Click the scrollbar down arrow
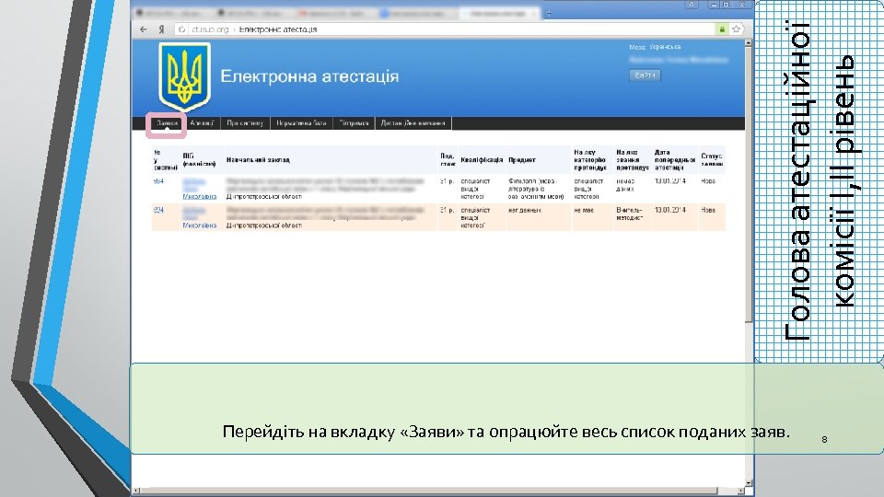The image size is (884, 497). pyautogui.click(x=748, y=483)
